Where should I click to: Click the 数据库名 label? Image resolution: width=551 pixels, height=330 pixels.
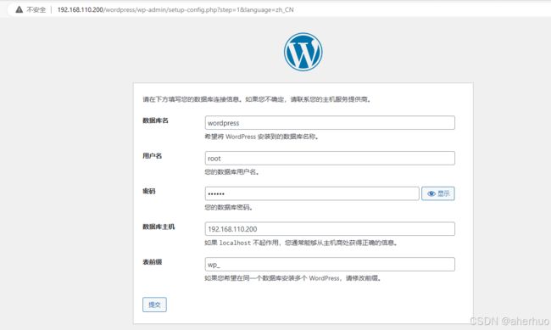tap(155, 120)
